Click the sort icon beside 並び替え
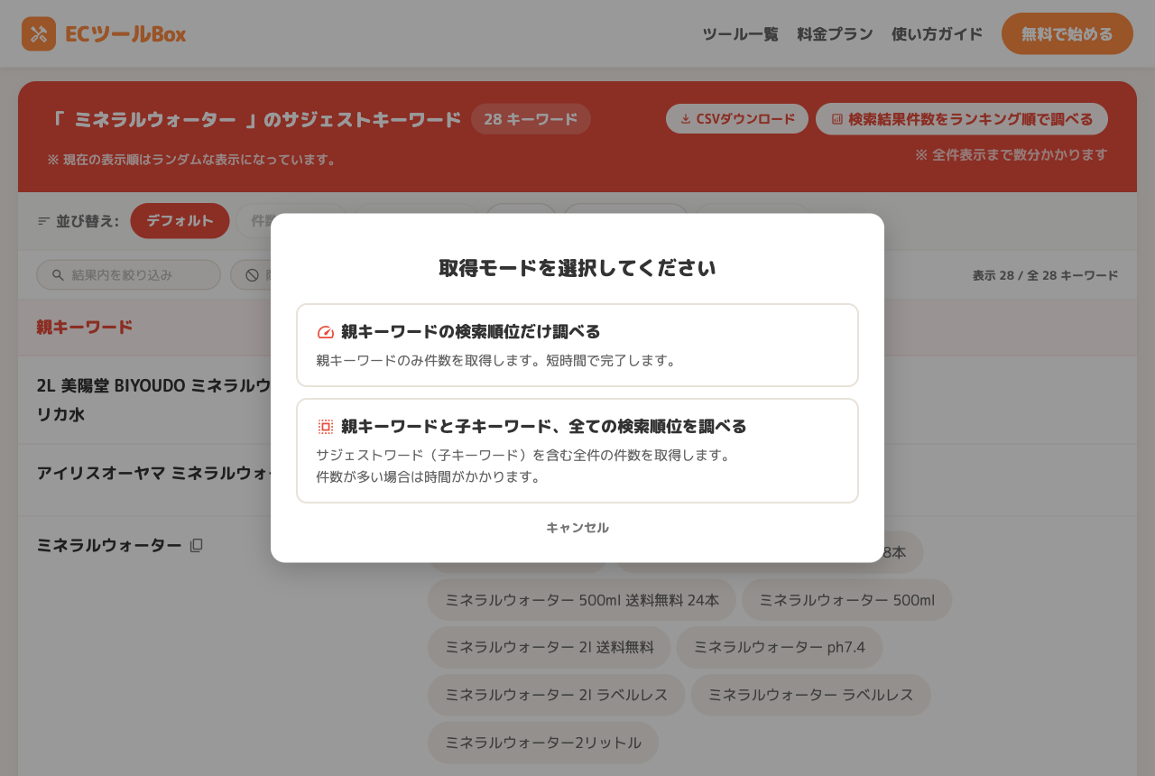Viewport: 1155px width, 776px height. (x=43, y=221)
